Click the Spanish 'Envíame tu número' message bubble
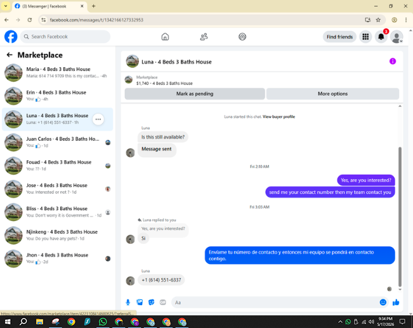The image size is (413, 328). [x=299, y=255]
